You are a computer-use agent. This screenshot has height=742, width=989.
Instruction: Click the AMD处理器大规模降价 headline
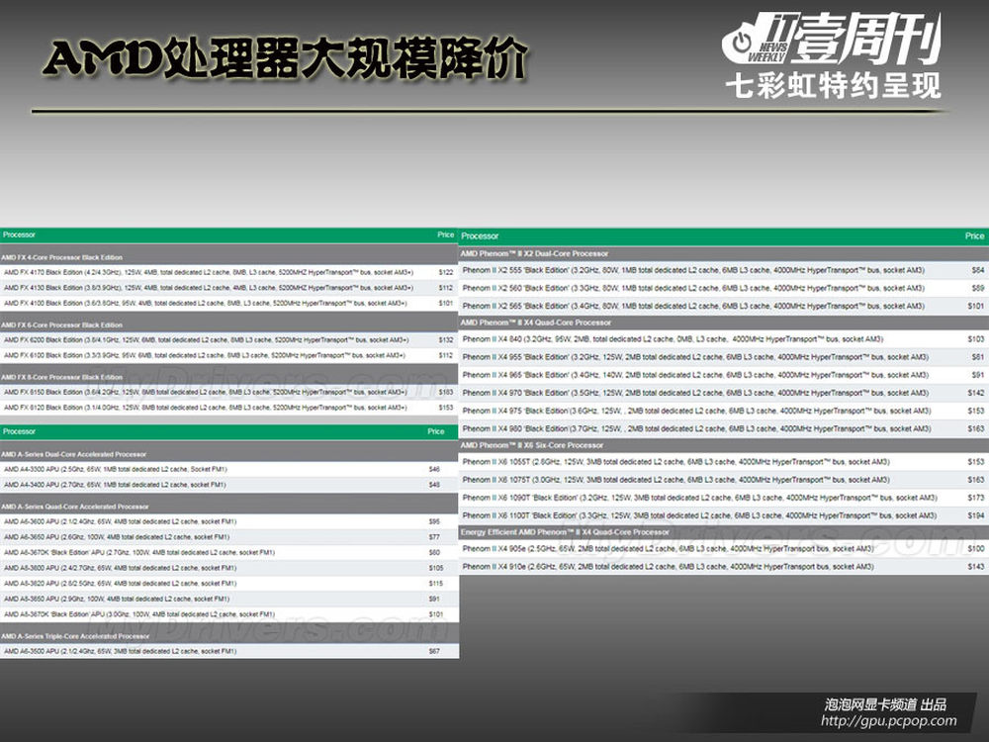point(285,59)
